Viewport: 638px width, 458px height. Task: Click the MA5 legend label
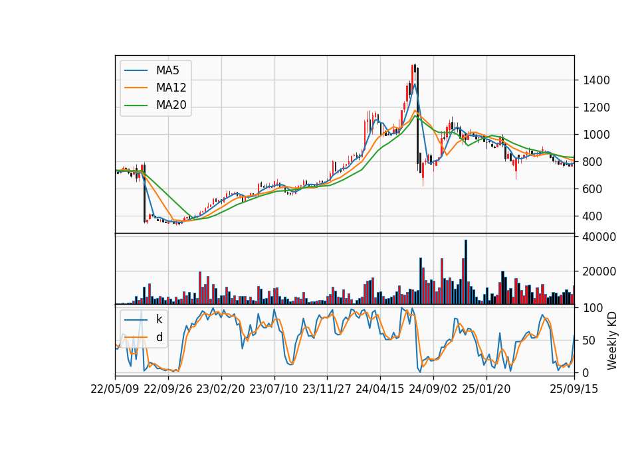[167, 70]
